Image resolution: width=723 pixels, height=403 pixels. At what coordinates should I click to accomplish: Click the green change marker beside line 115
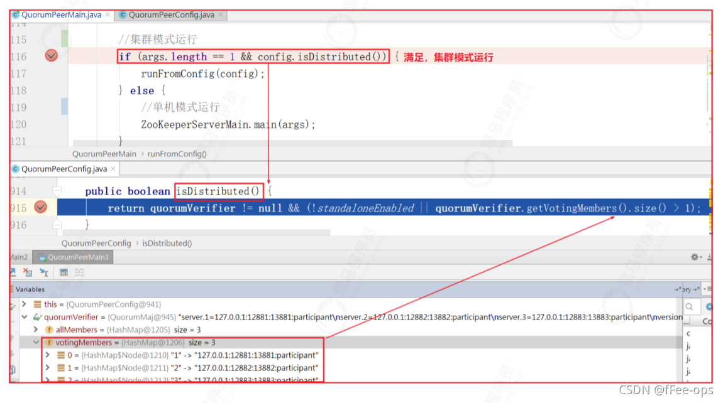tap(65, 39)
